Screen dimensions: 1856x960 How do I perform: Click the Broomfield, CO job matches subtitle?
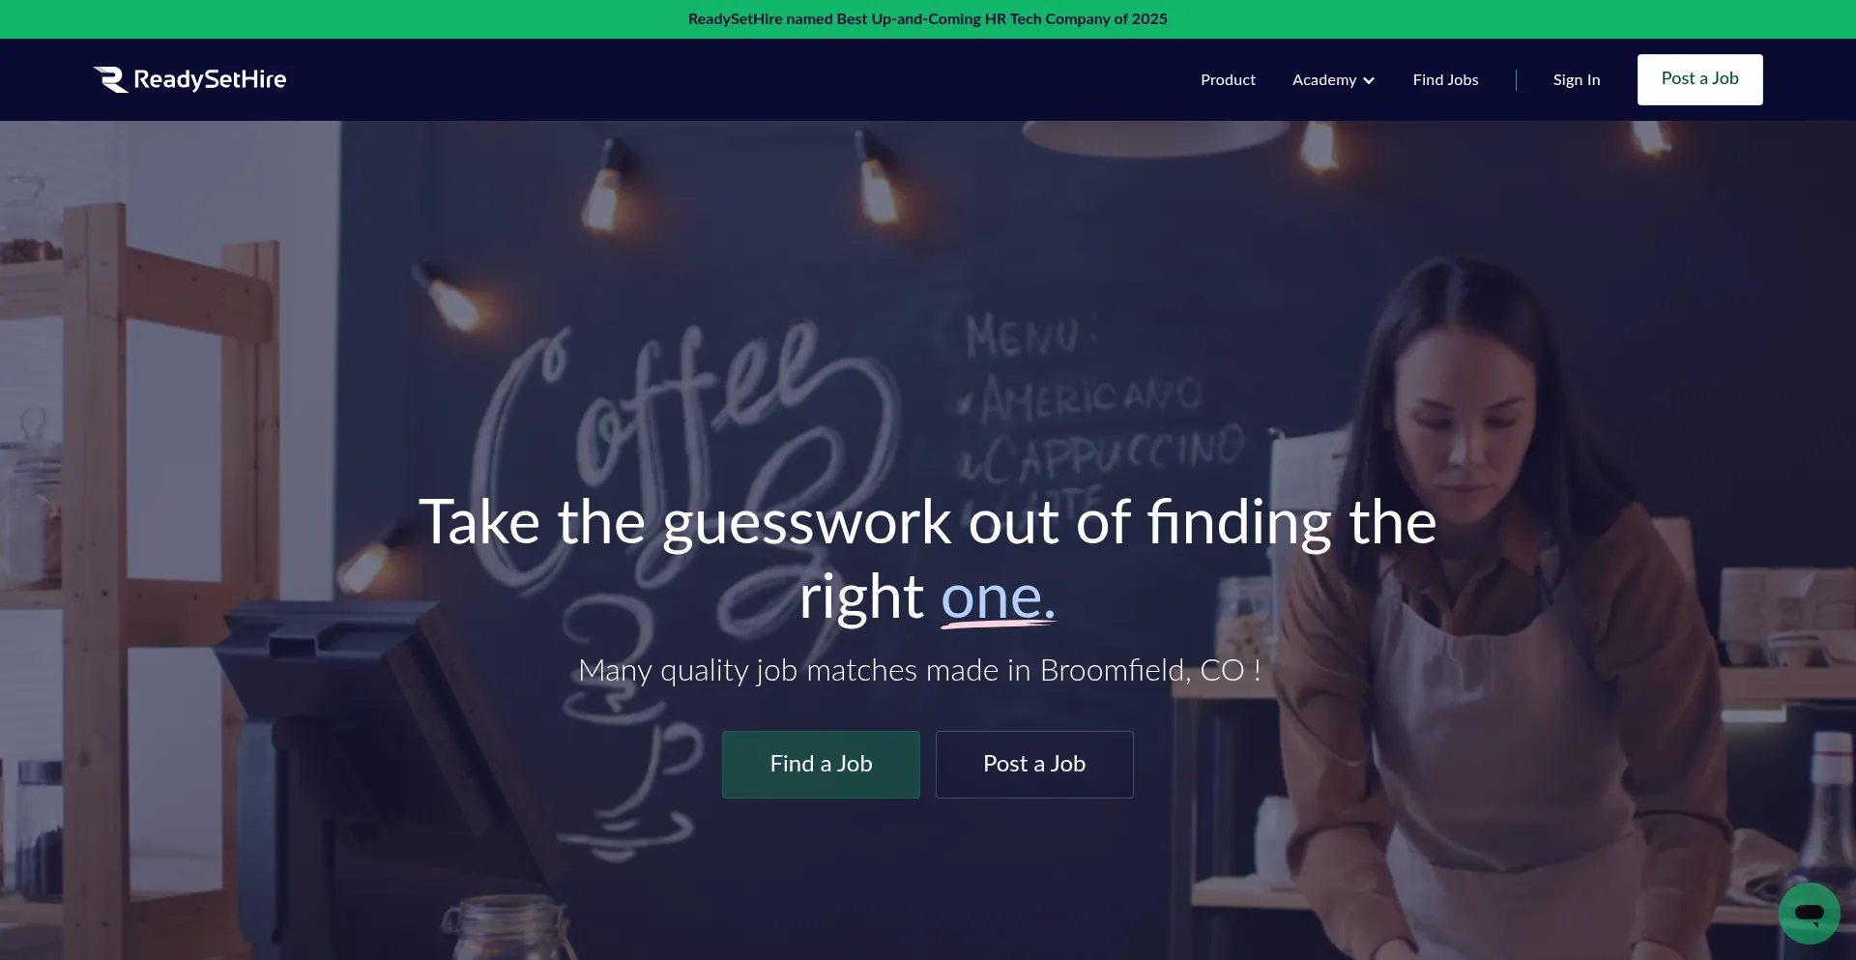[919, 670]
